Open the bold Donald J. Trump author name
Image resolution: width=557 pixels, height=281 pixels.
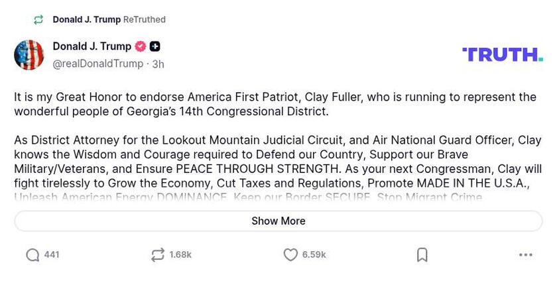click(92, 46)
